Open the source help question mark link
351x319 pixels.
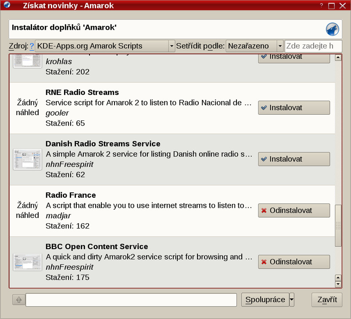coord(32,46)
